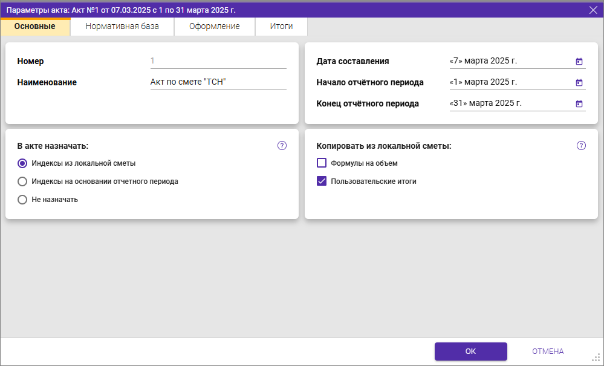
Task: Switch to the Нормативная база tab
Action: pyautogui.click(x=122, y=27)
